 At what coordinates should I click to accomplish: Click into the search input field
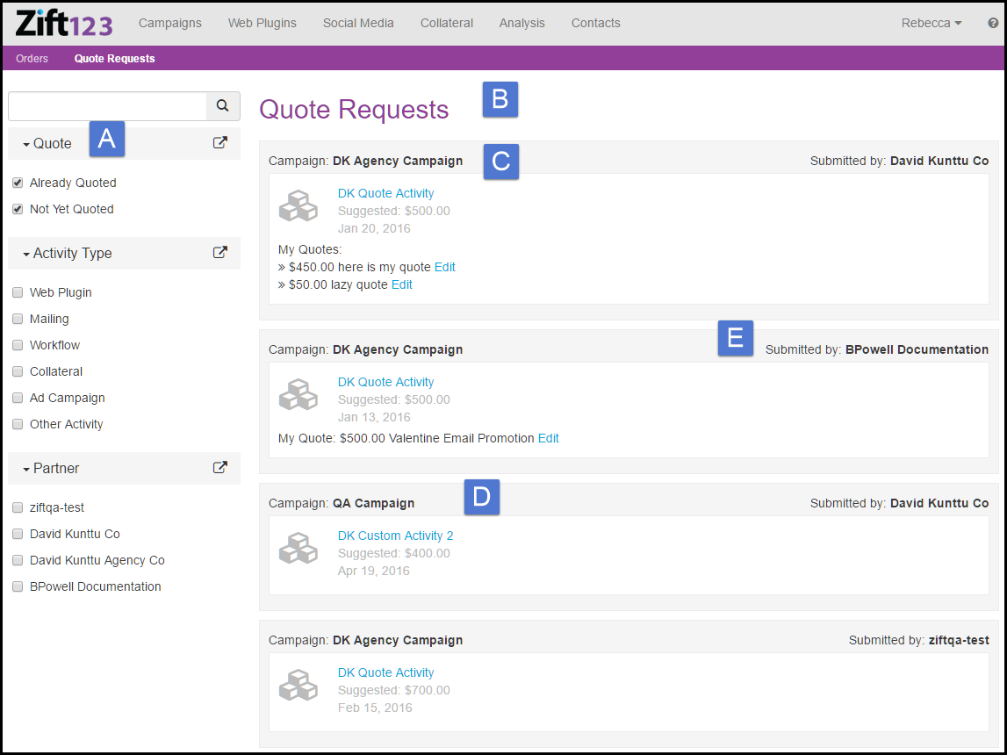point(107,106)
